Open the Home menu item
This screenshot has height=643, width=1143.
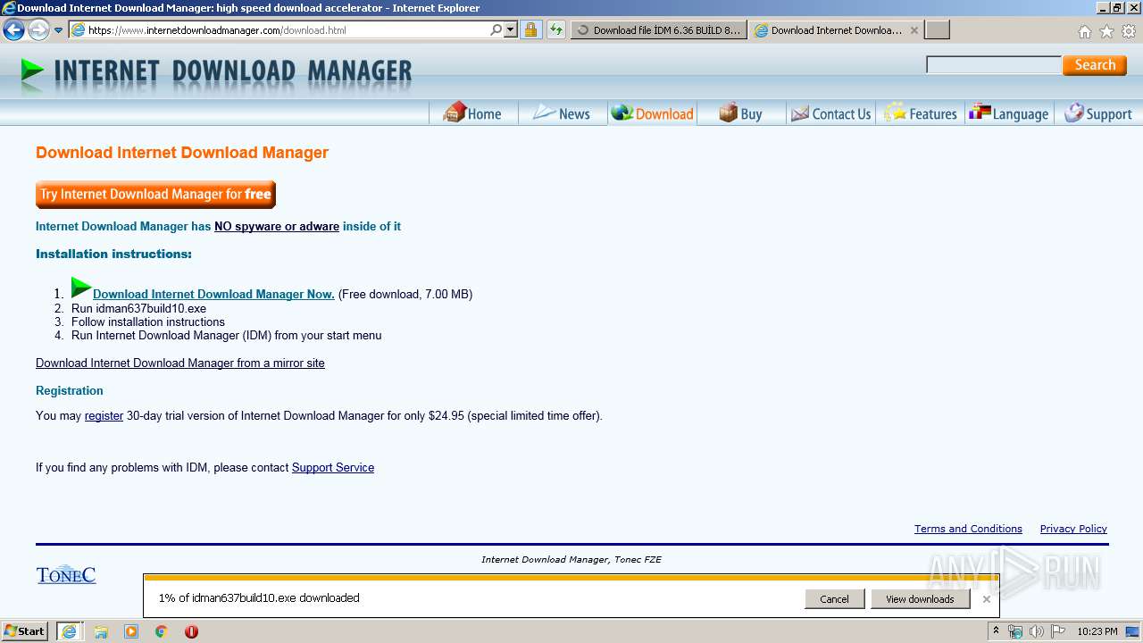click(473, 113)
